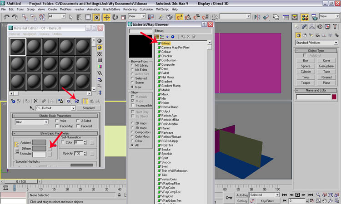Toggle the Background checker icon in Material Editor
341x204 pixels.
pyautogui.click(x=100, y=54)
